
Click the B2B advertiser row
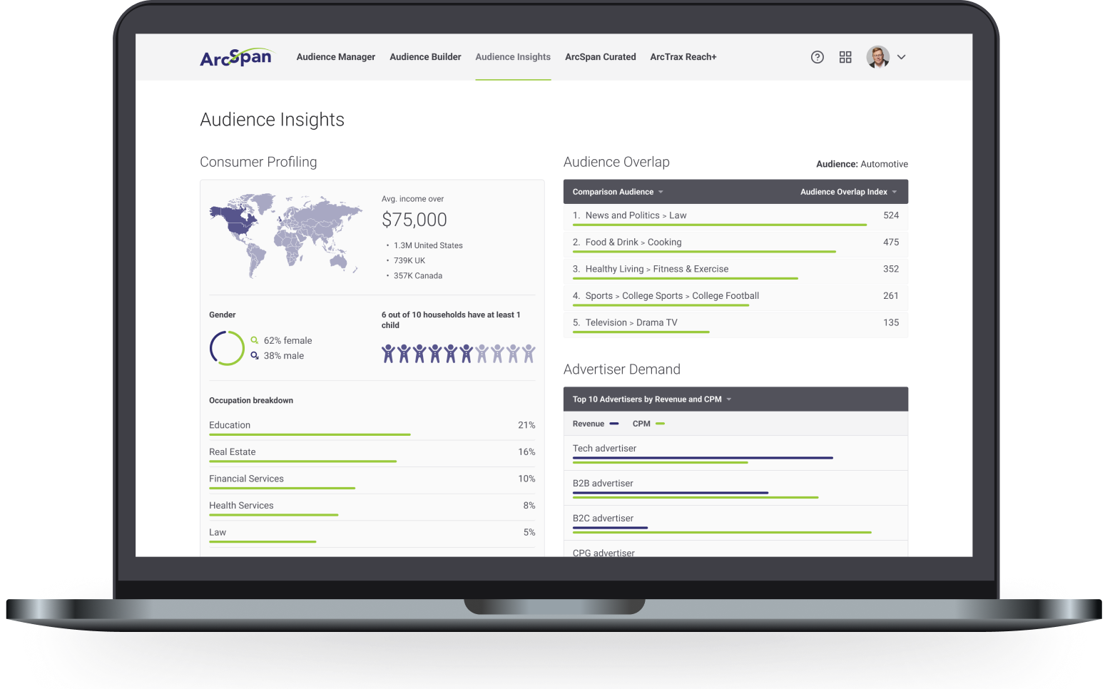pos(735,488)
